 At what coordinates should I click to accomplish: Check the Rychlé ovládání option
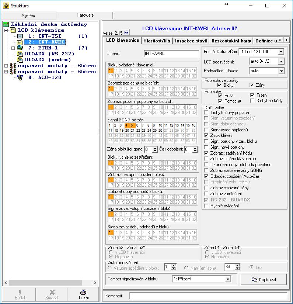tap(206, 206)
